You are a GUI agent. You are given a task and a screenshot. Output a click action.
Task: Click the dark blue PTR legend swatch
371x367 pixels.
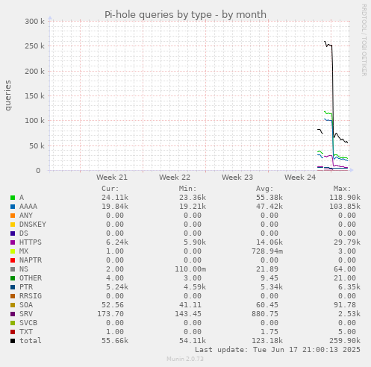click(x=13, y=287)
